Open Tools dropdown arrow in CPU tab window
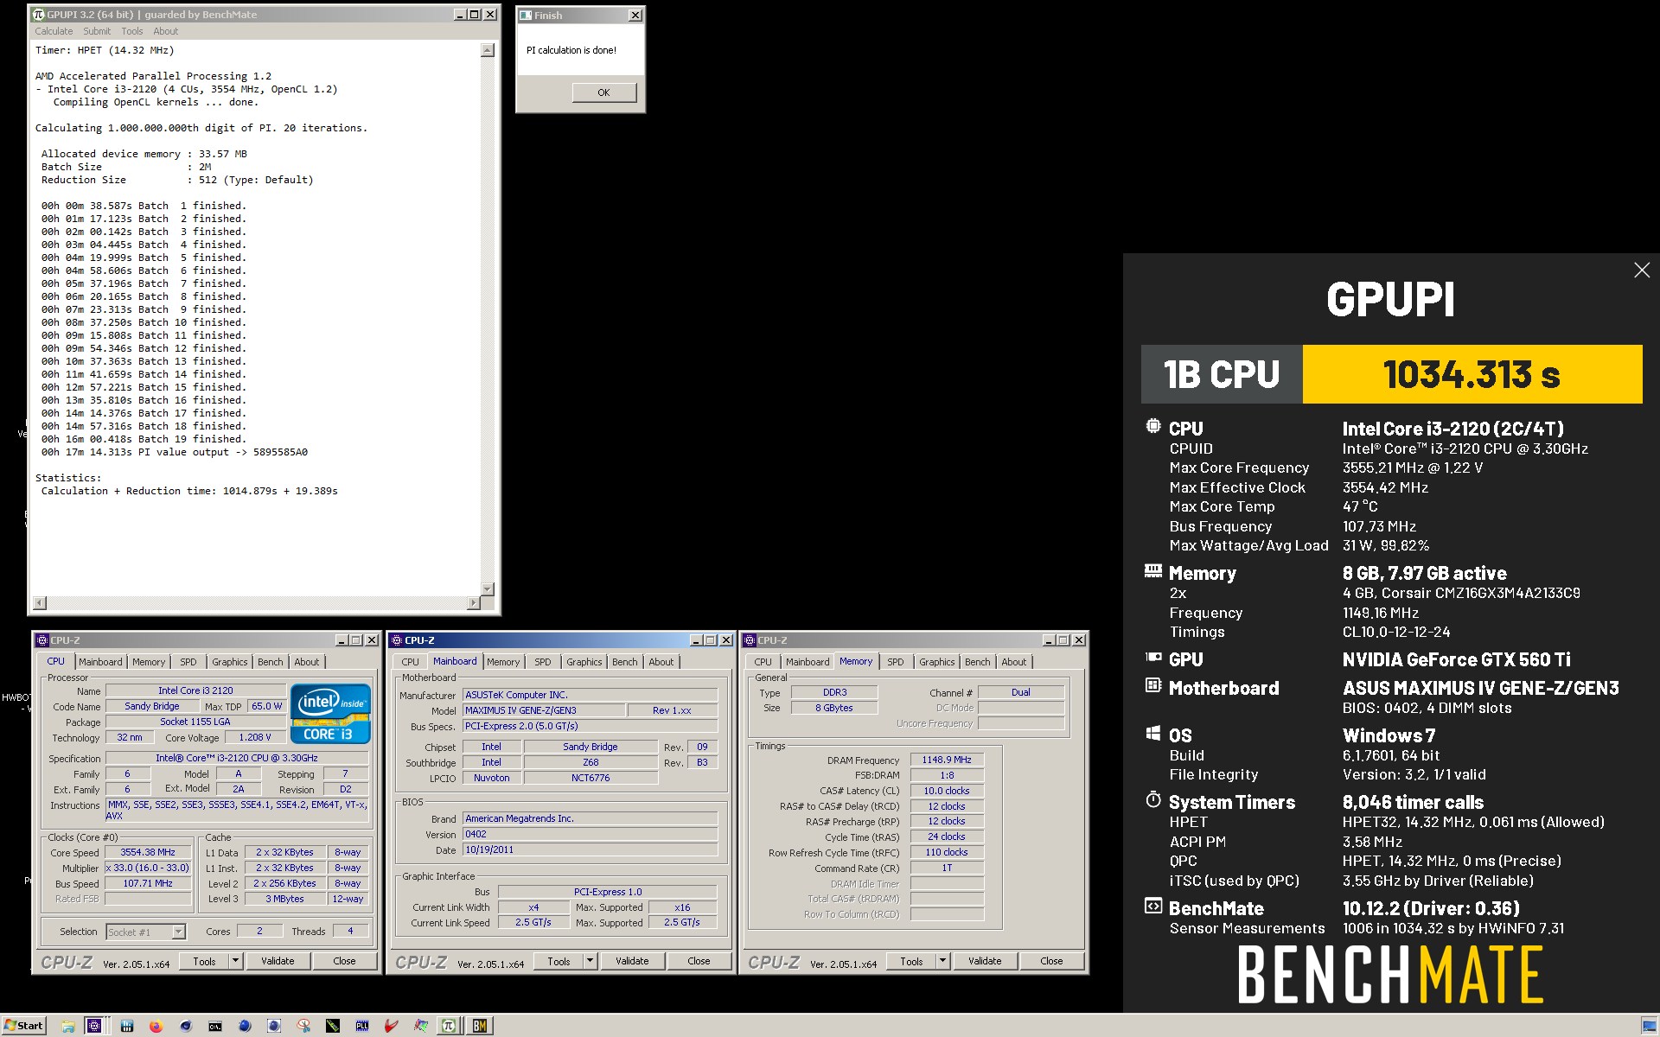This screenshot has height=1037, width=1660. coord(235,961)
